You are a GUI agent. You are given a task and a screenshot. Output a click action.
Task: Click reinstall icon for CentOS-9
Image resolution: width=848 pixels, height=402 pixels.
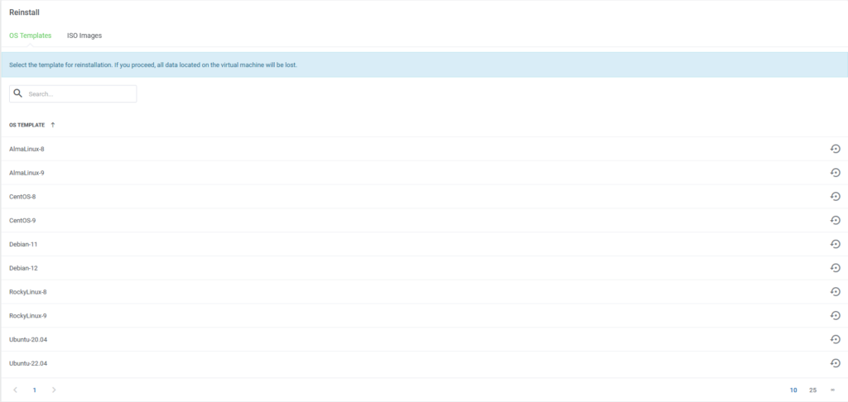tap(835, 221)
